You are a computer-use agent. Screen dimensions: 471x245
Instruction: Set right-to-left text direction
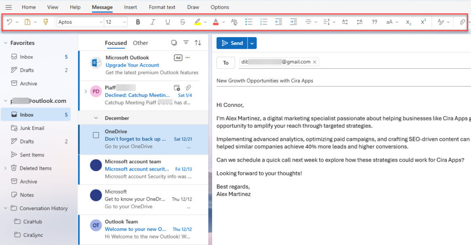(x=360, y=22)
